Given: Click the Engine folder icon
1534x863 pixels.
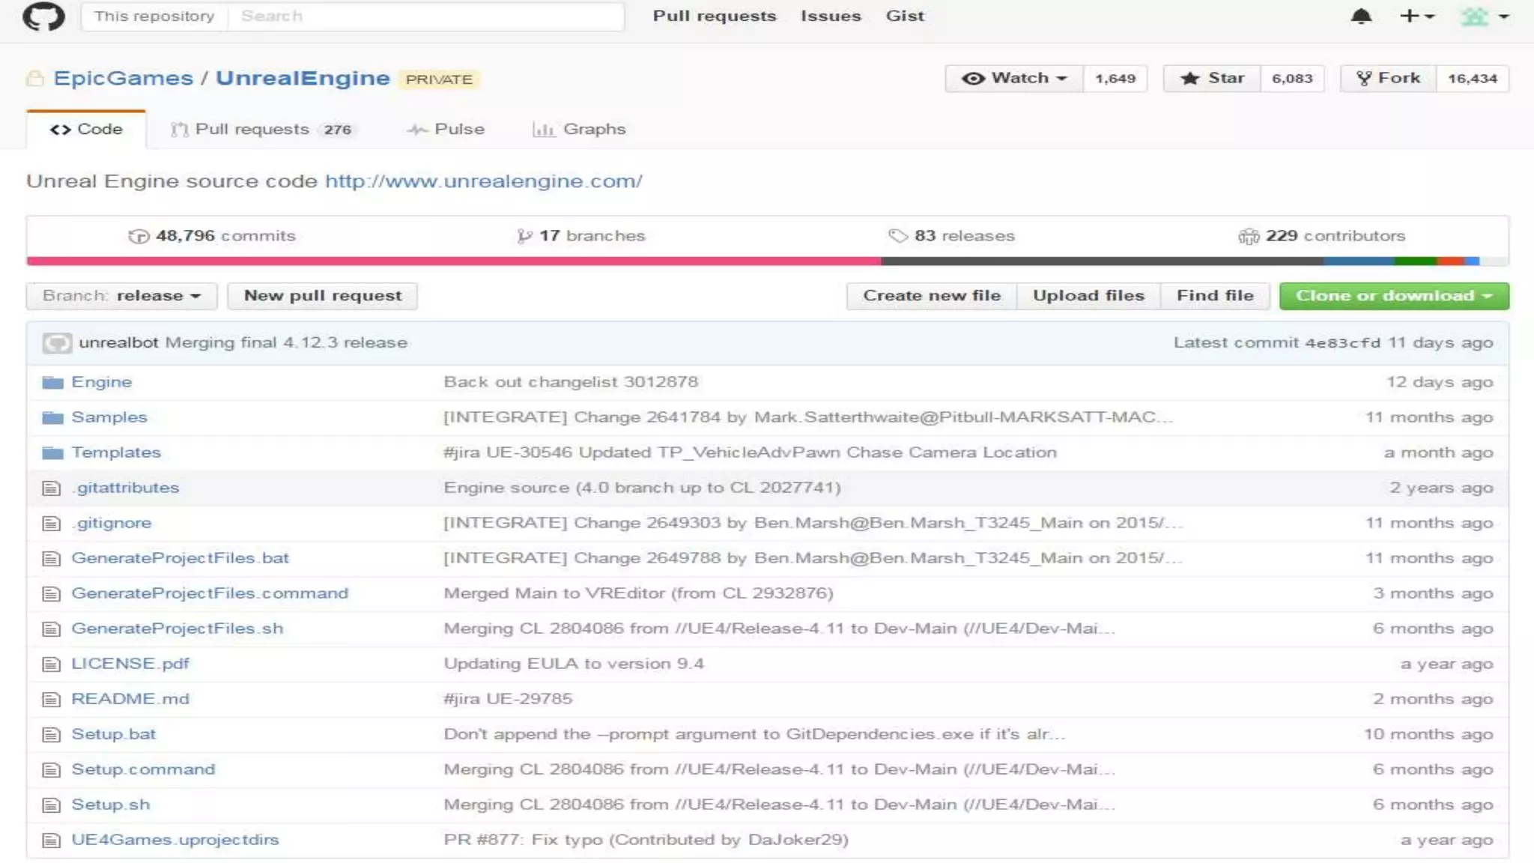Looking at the screenshot, I should (x=52, y=383).
